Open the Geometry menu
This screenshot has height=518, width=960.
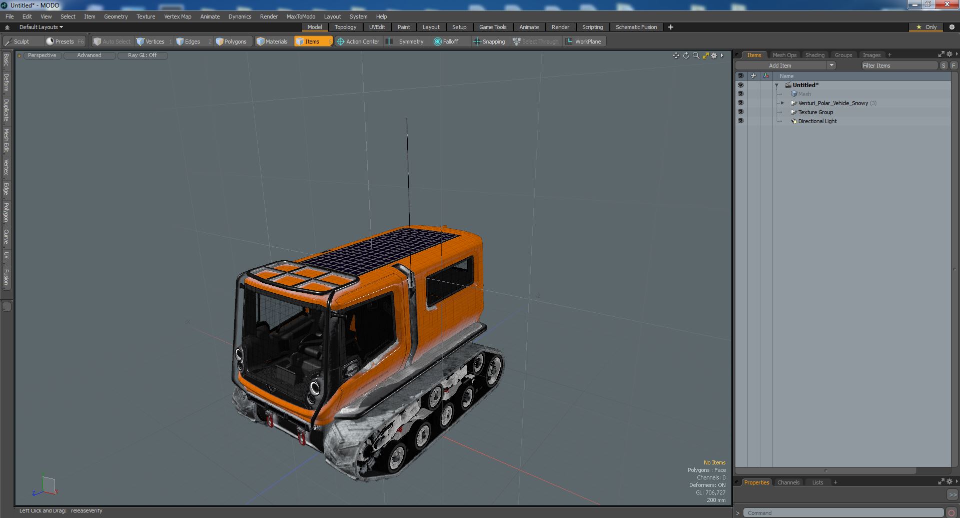click(116, 17)
